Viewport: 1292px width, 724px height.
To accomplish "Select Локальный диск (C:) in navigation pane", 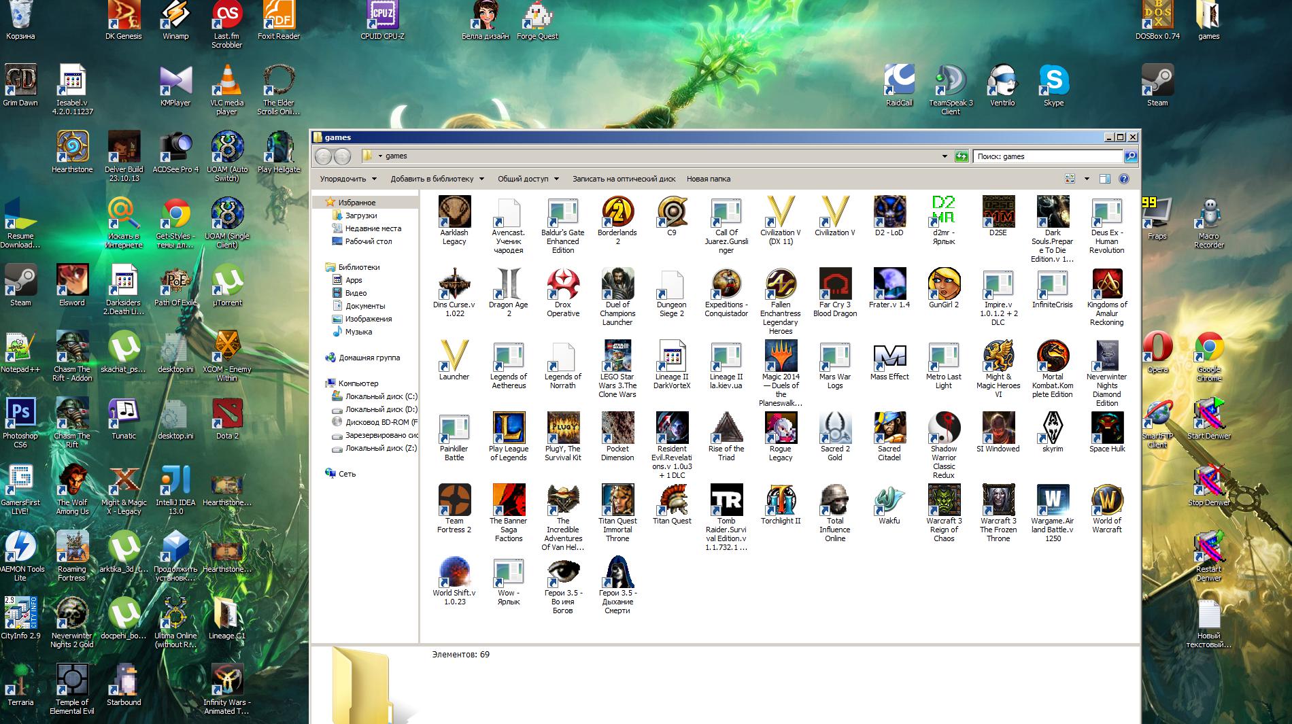I will pos(381,396).
